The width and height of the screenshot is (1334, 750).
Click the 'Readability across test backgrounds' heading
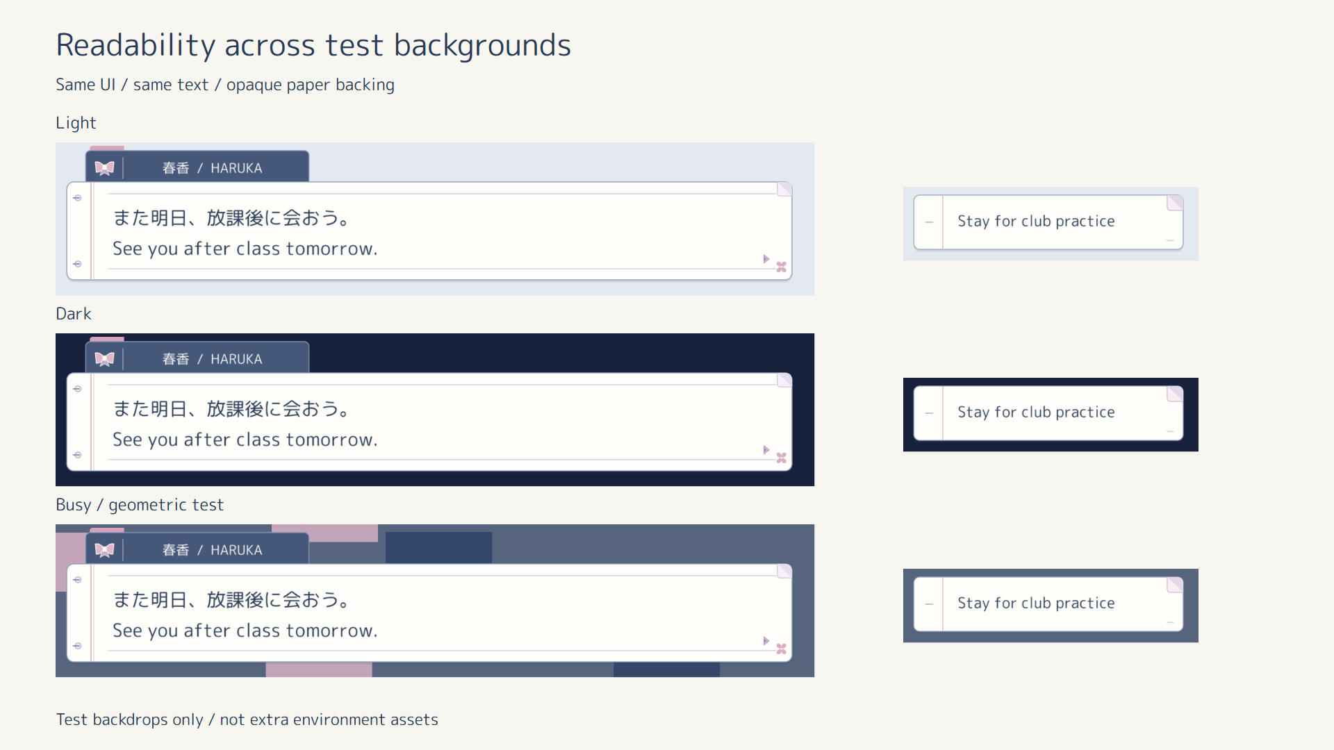313,46
